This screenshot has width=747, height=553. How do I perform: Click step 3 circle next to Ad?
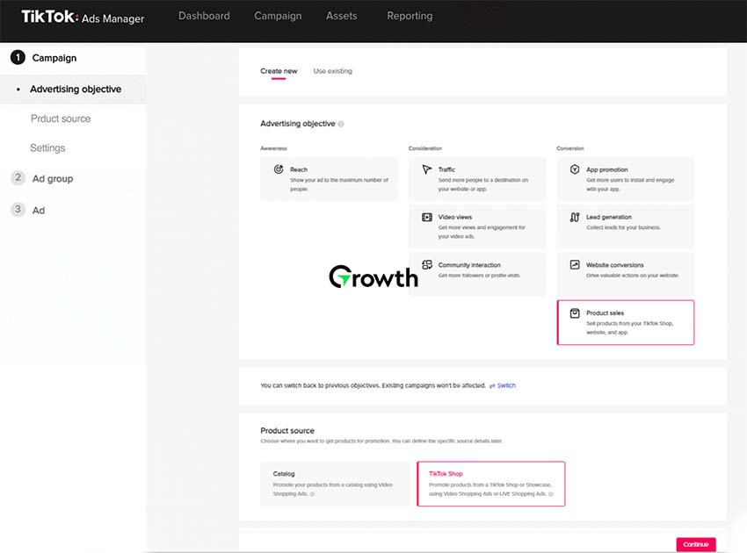click(x=18, y=210)
